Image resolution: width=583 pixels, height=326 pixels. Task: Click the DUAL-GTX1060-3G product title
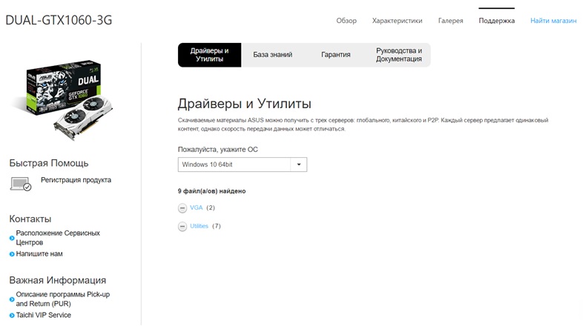(x=59, y=20)
